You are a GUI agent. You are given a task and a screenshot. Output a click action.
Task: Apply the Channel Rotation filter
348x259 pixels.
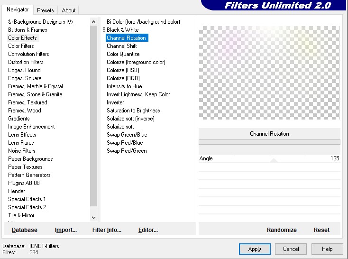point(255,249)
